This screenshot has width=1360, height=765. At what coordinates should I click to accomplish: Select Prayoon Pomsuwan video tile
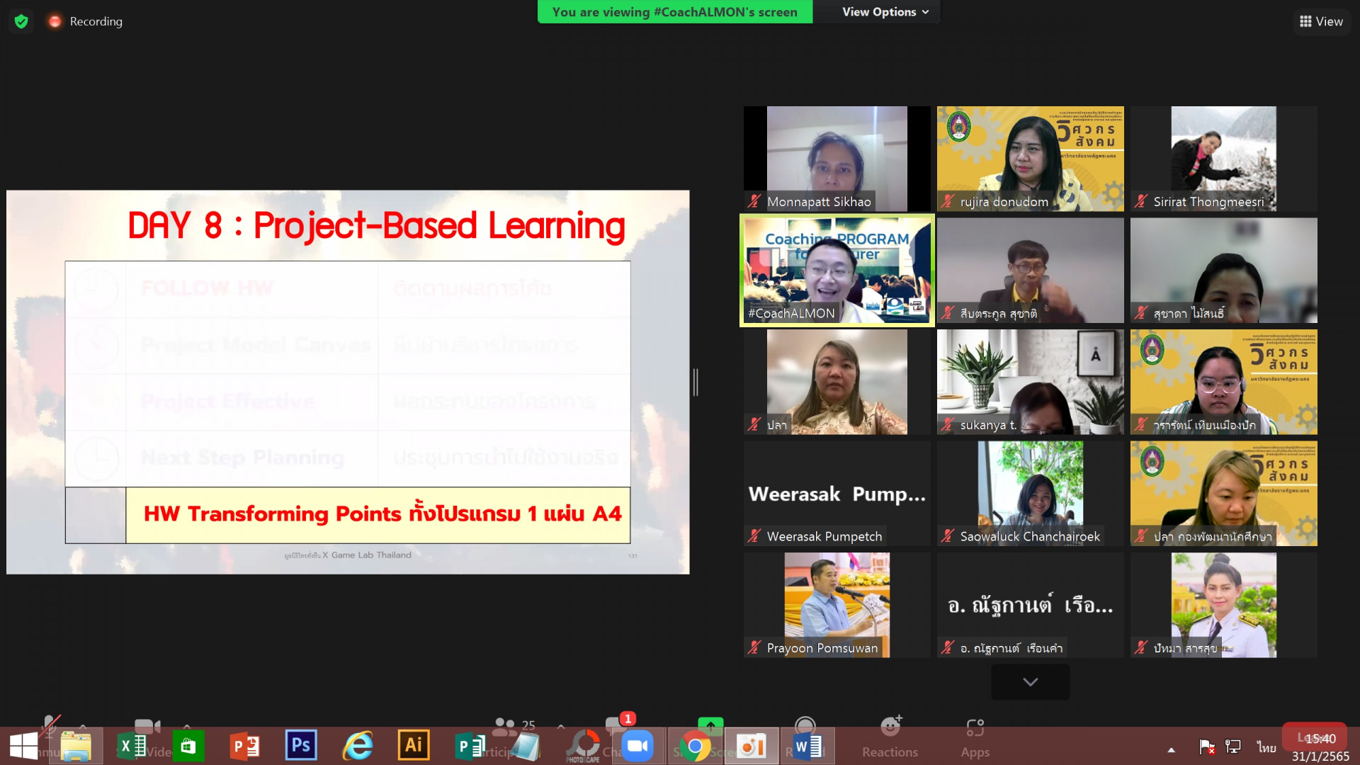point(837,605)
